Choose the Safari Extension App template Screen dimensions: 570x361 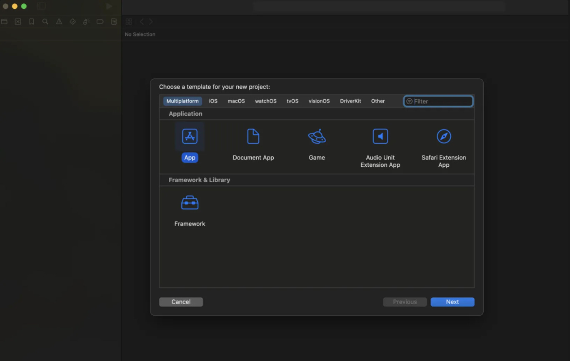click(443, 137)
